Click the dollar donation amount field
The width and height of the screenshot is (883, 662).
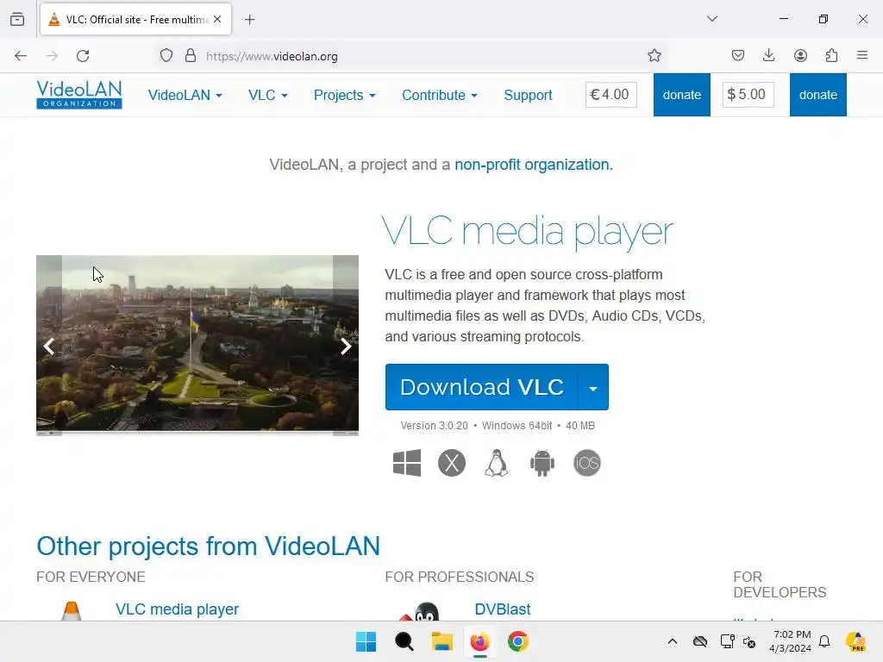coord(748,95)
